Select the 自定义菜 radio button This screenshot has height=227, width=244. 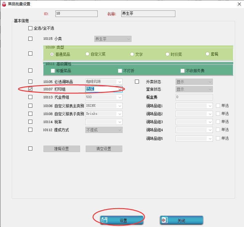(x=87, y=54)
